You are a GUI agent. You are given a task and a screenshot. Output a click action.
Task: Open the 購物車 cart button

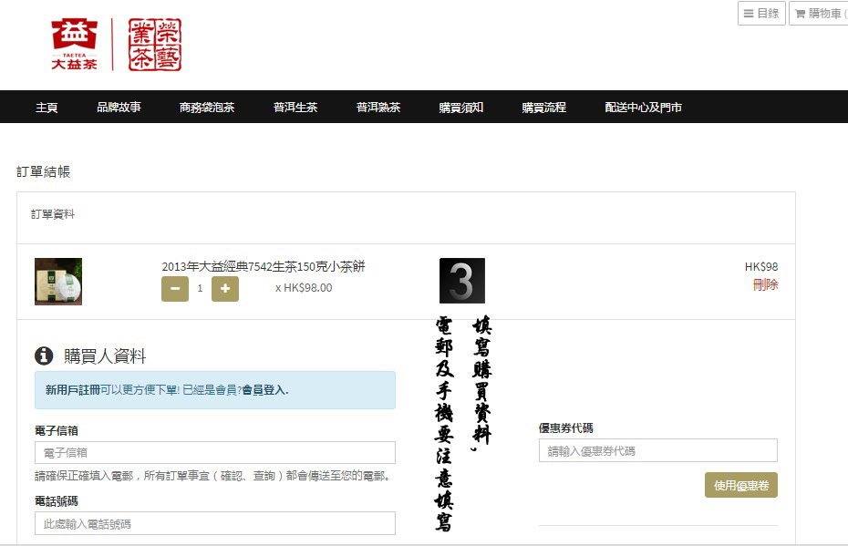click(819, 13)
